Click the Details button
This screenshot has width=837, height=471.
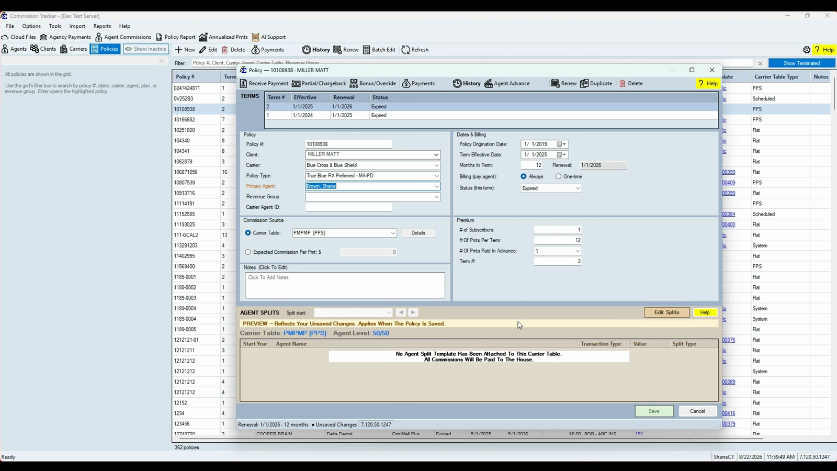click(418, 233)
